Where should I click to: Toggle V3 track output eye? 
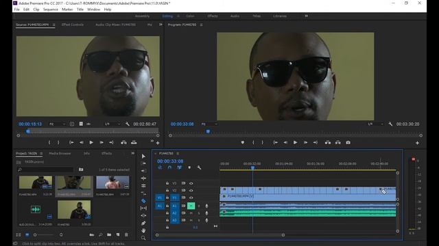(x=191, y=183)
